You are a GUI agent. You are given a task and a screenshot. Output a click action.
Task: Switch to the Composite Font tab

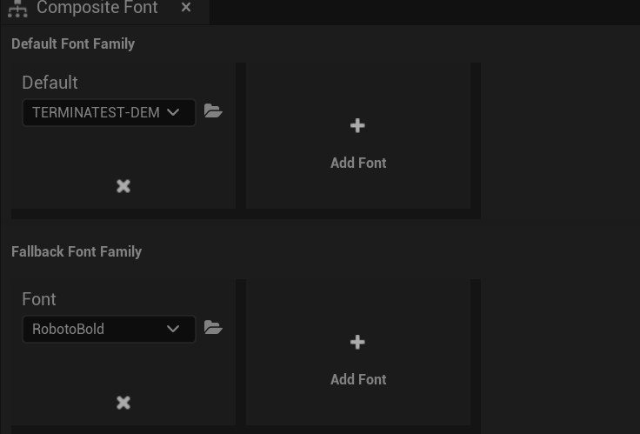(97, 9)
